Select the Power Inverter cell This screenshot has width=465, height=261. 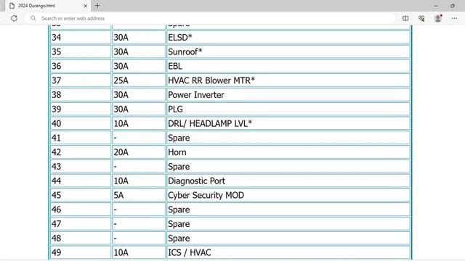coord(288,95)
